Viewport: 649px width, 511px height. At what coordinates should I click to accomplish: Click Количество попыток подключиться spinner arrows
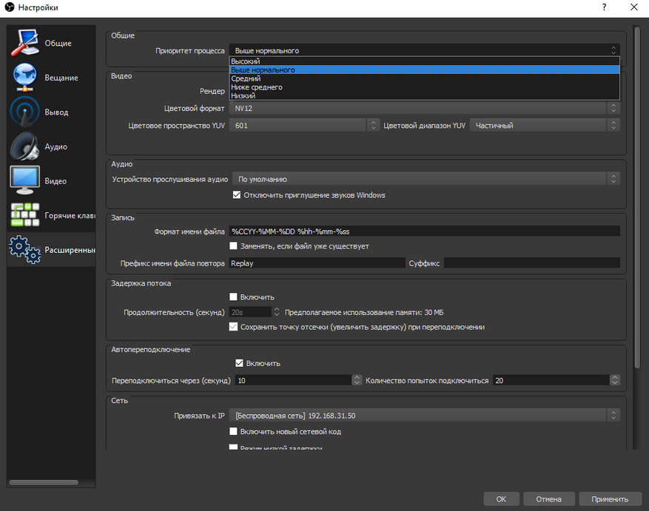615,380
